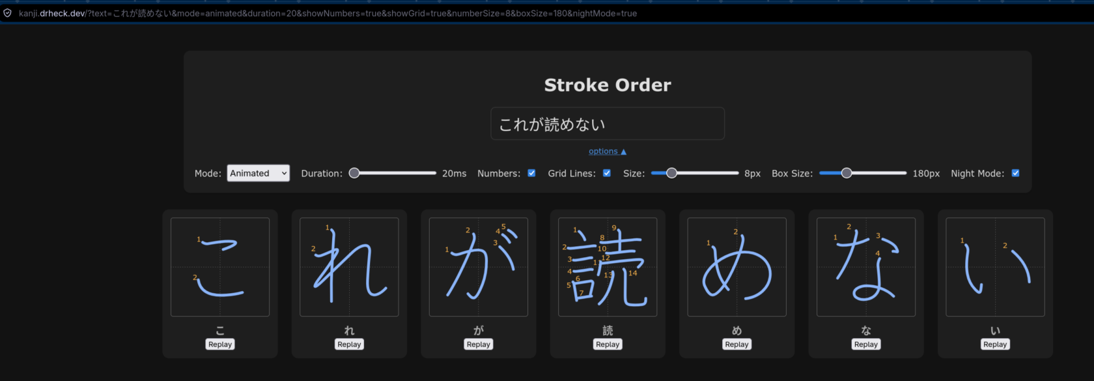This screenshot has width=1094, height=381.
Task: Click the Stroke Order heading
Action: coord(608,85)
